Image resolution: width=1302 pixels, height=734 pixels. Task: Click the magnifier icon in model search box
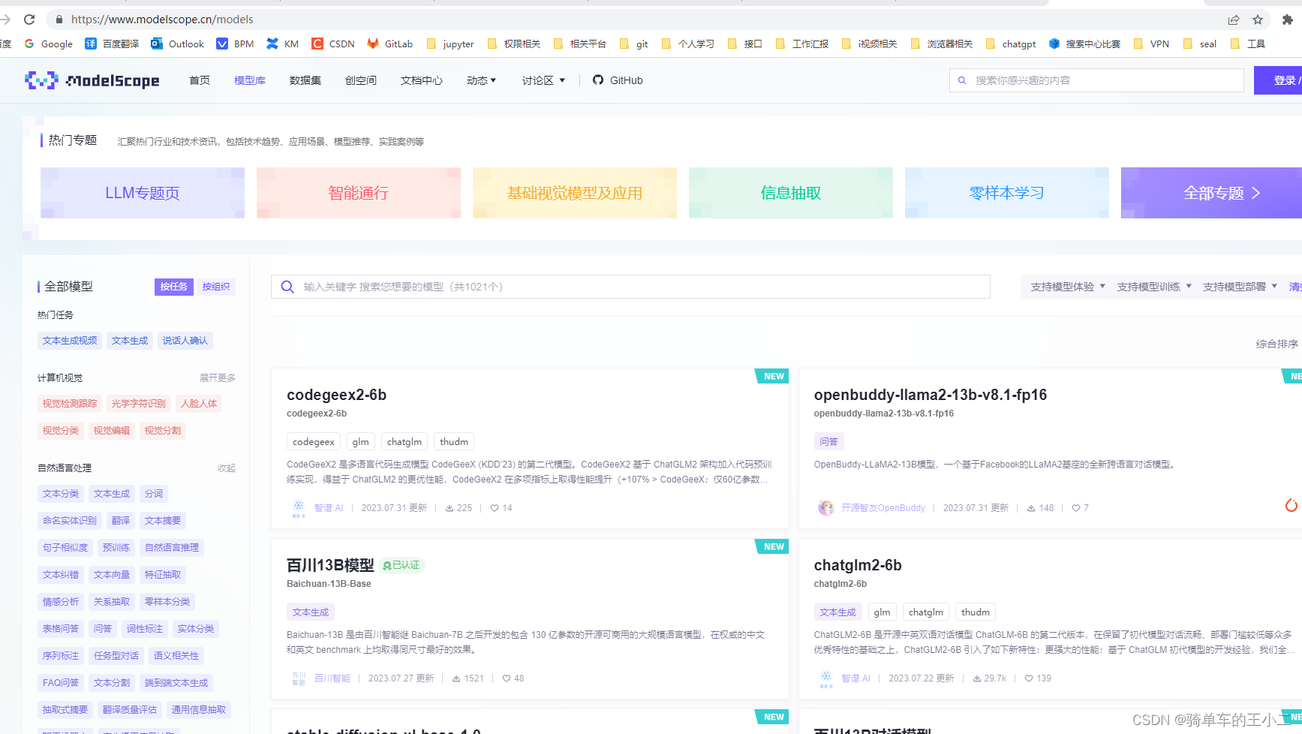287,287
